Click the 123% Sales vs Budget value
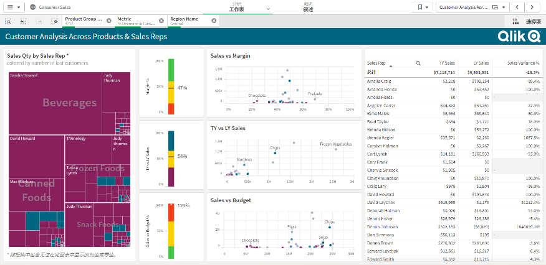 pos(183,205)
